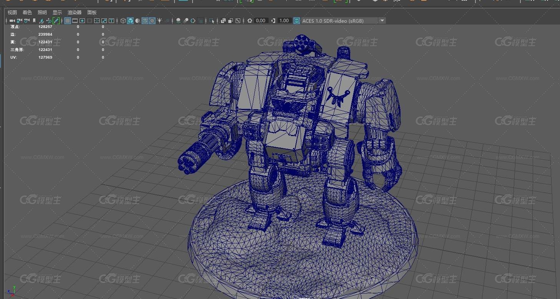Click the Shadows icon

point(167,21)
